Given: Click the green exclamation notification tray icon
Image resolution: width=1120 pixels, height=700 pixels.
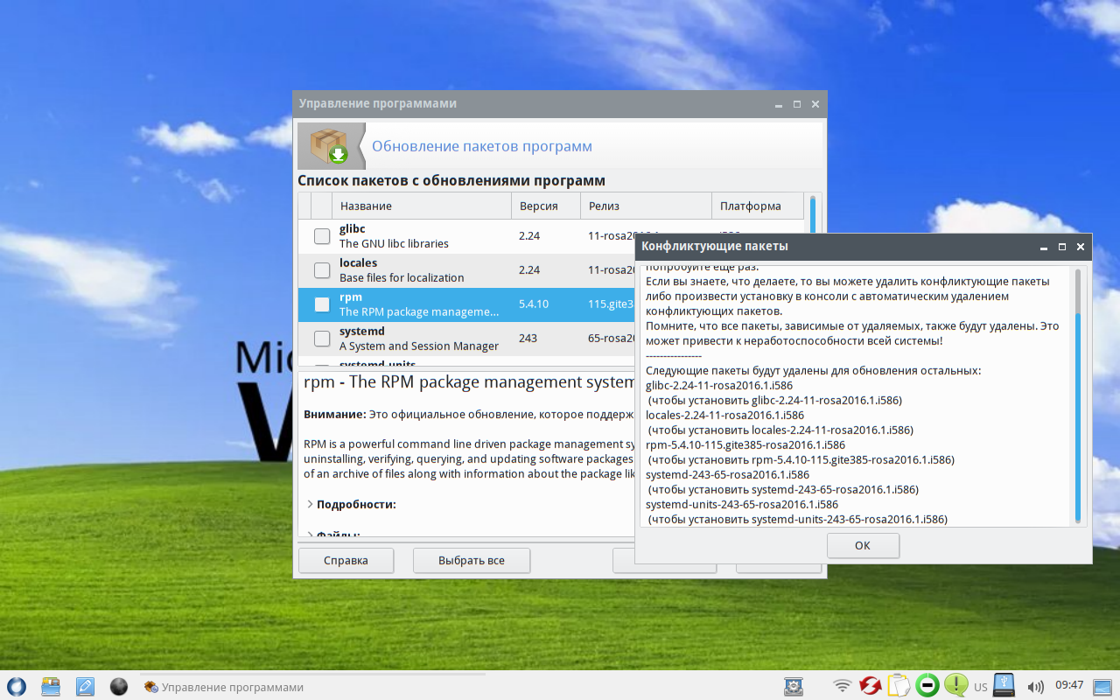Looking at the screenshot, I should (x=955, y=684).
